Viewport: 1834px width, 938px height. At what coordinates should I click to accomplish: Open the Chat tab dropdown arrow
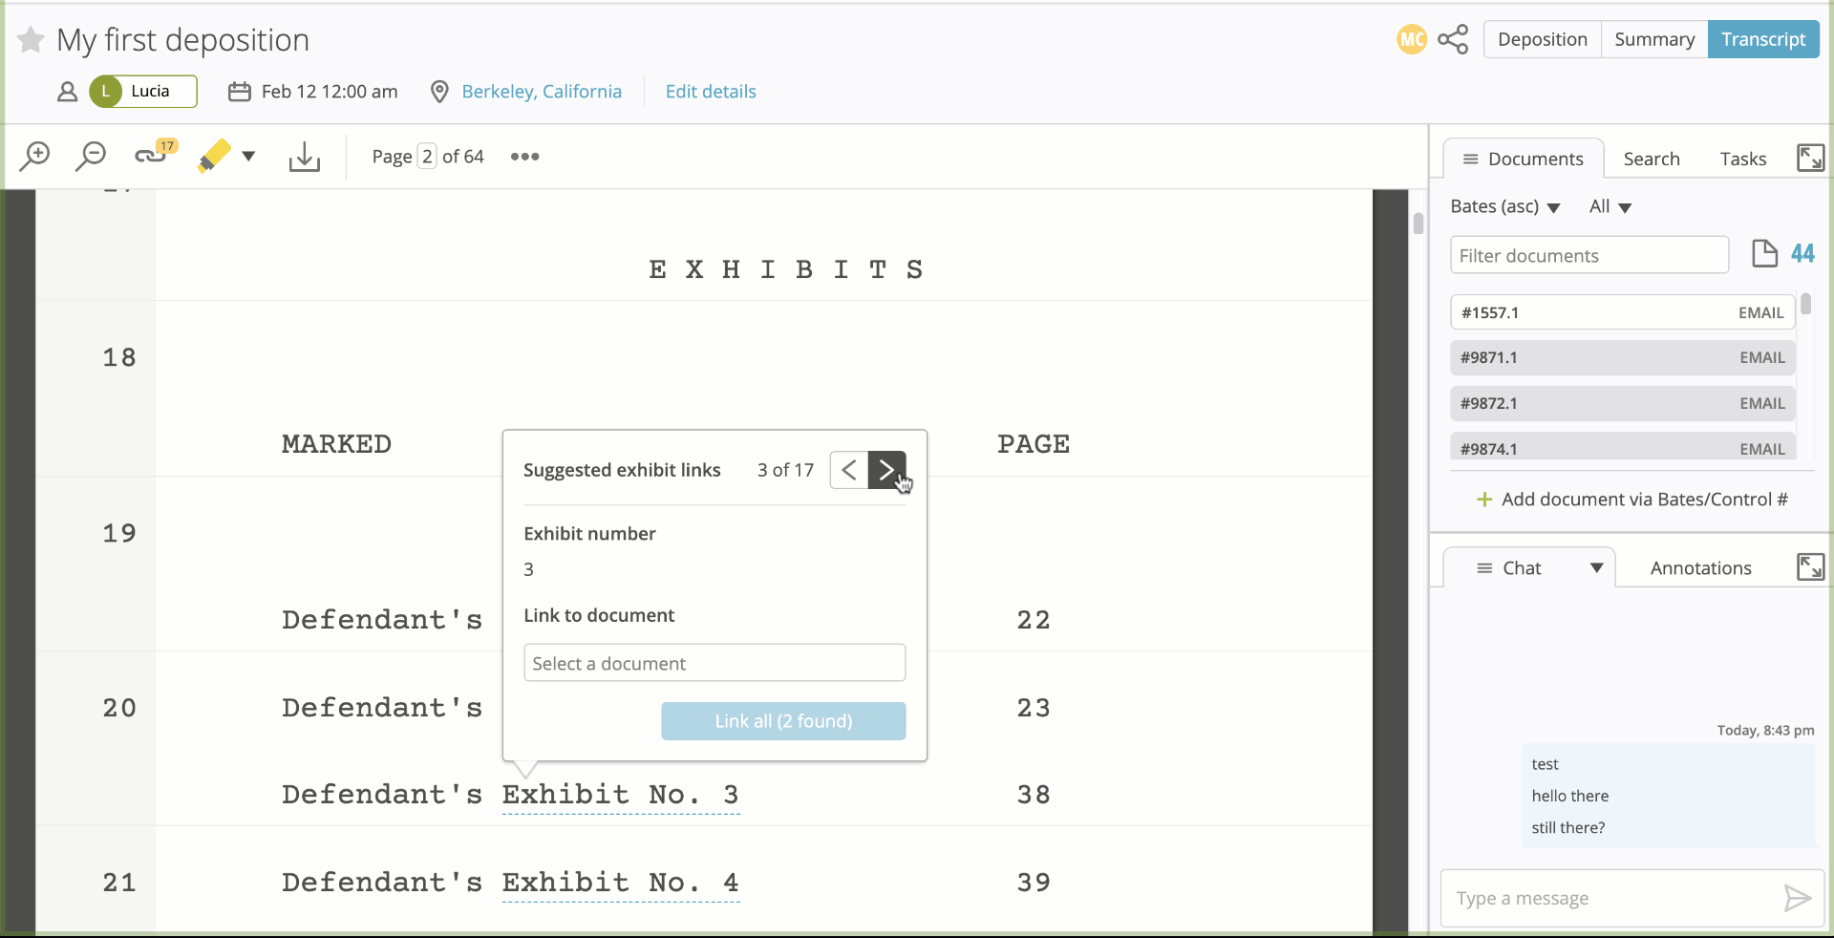[x=1596, y=568]
